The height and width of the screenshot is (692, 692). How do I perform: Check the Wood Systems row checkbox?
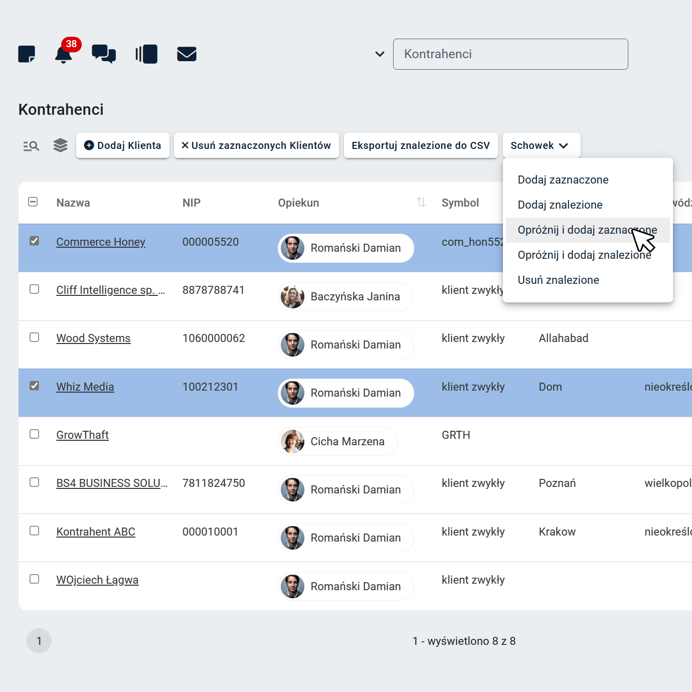coord(34,337)
